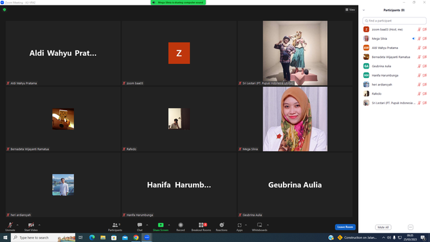This screenshot has height=242, width=430.
Task: Click the sharing computer sound banner
Action: 178,3
